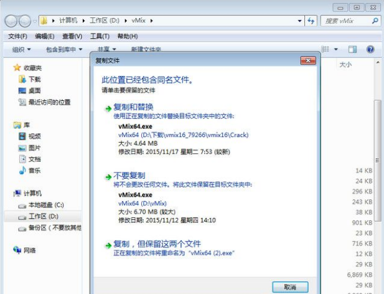This screenshot has width=384, height=294.
Task: Click the 取消 button in copy dialog
Action: point(290,287)
